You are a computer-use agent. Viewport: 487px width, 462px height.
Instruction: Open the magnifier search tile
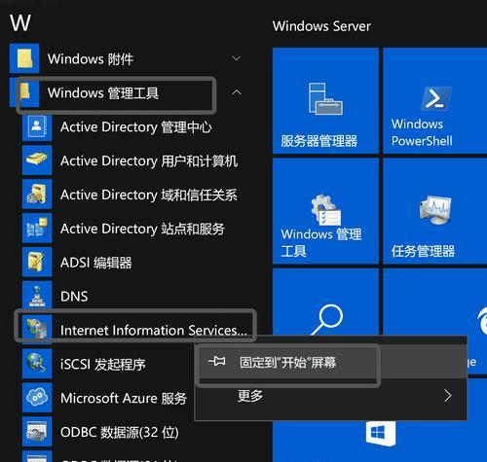tap(325, 302)
